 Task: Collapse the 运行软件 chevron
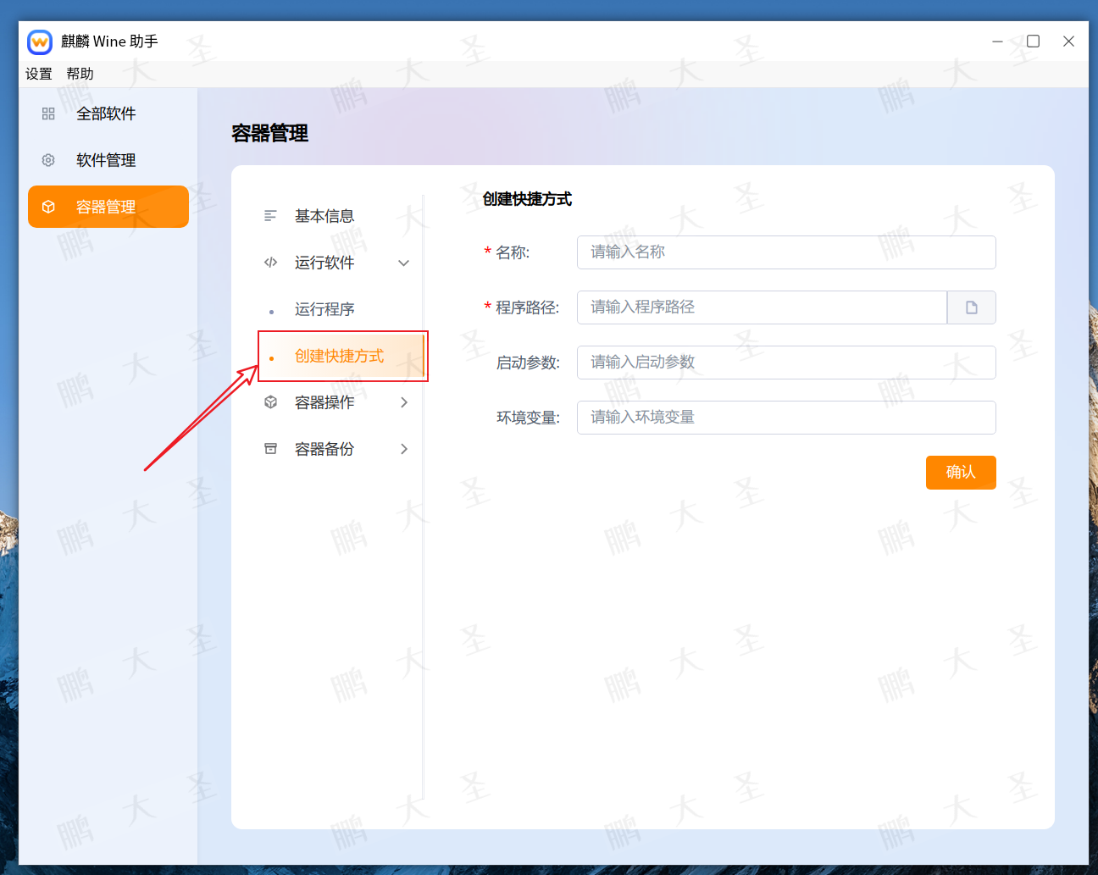tap(404, 263)
